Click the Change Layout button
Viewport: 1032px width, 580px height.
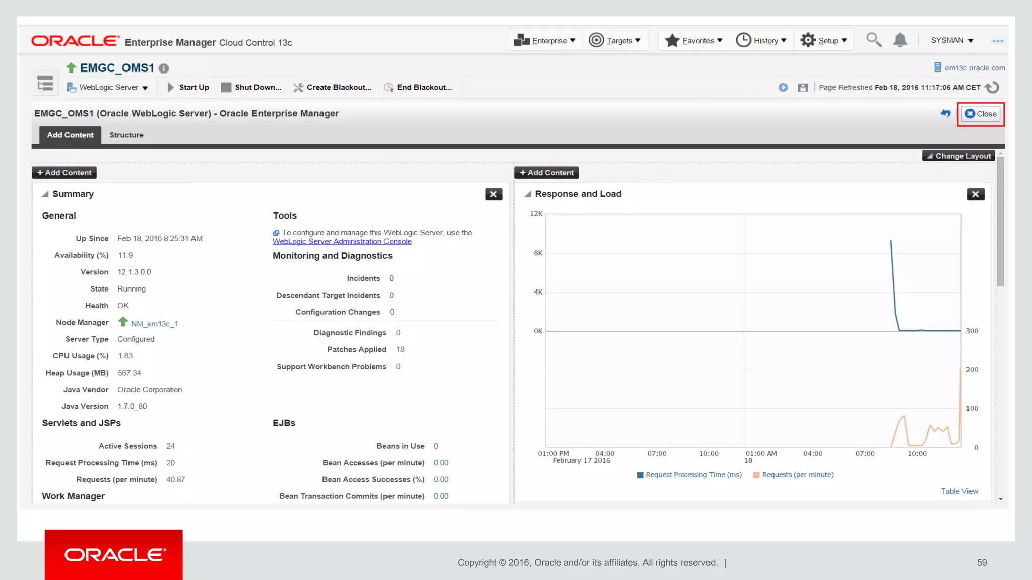(x=958, y=156)
